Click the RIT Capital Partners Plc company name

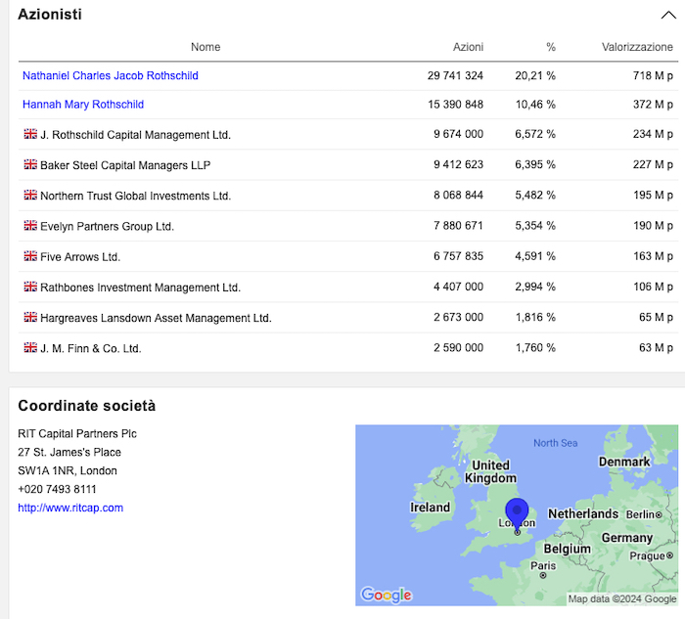77,433
